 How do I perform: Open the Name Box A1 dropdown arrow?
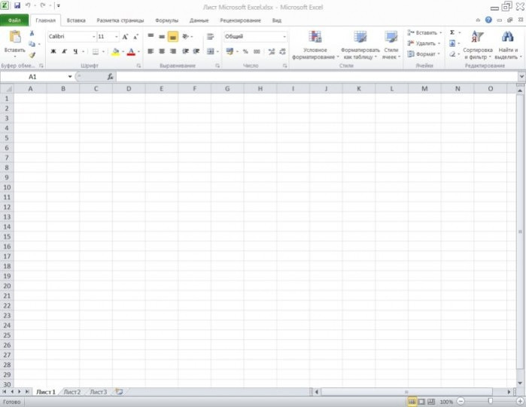[70, 77]
